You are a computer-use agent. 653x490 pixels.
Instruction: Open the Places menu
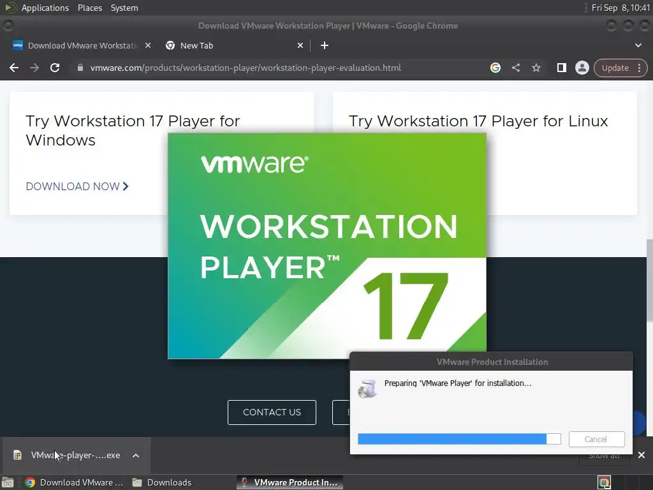tap(90, 8)
